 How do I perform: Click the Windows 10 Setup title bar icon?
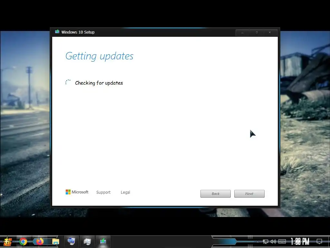(x=57, y=32)
